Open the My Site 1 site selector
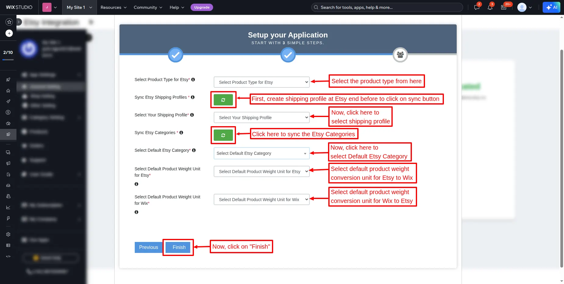Screen dimensions: 564x284 pyautogui.click(x=79, y=7)
